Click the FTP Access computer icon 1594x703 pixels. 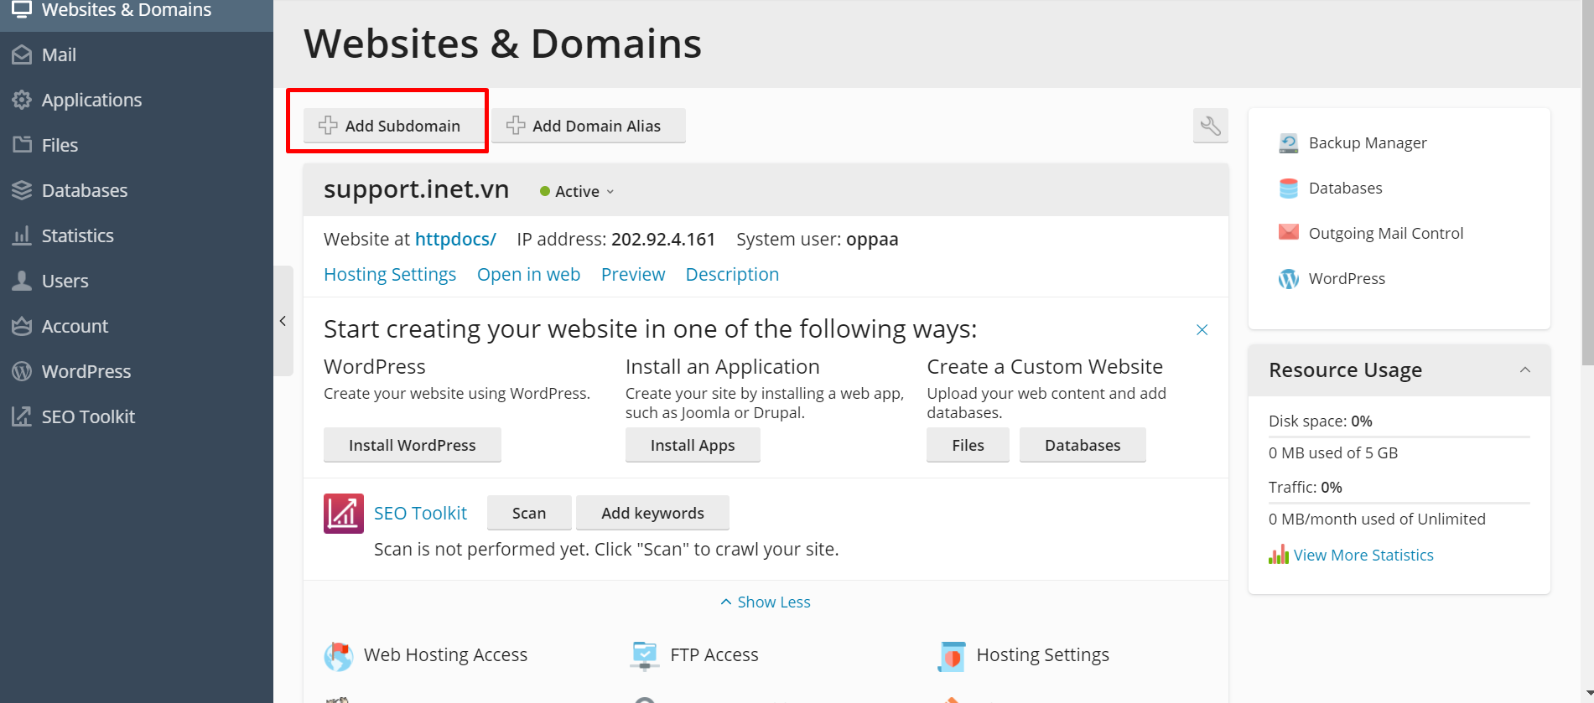click(644, 656)
